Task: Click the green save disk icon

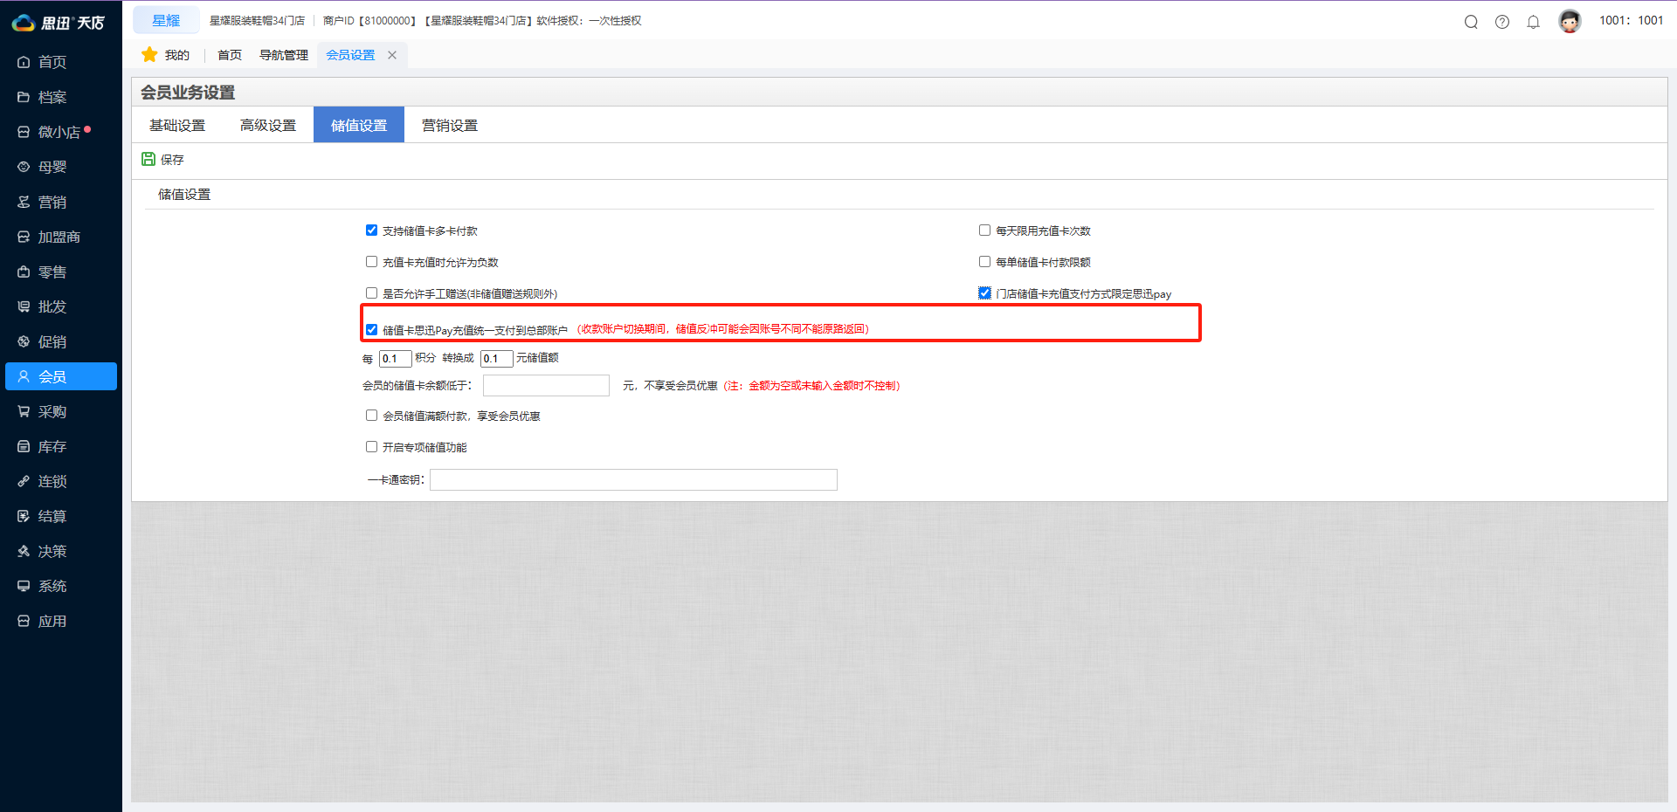Action: 148,159
